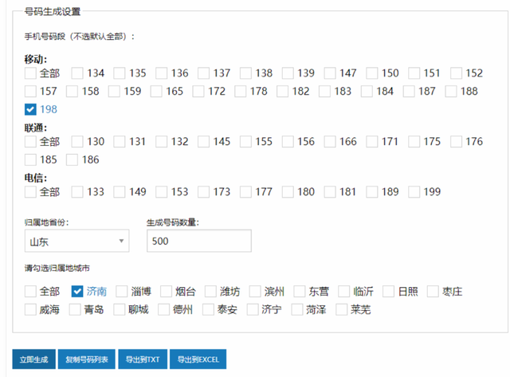This screenshot has width=510, height=377.
Task: Tick the 149 segment checkbox
Action: [x=119, y=192]
